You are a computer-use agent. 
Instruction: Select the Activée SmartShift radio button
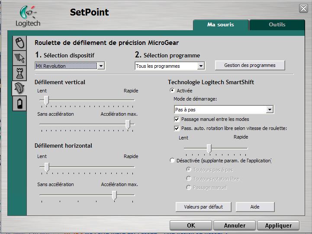pyautogui.click(x=172, y=91)
